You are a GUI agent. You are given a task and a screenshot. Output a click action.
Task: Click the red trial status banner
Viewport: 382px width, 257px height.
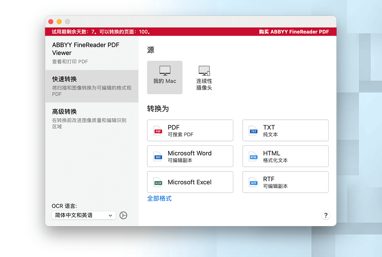coord(147,32)
